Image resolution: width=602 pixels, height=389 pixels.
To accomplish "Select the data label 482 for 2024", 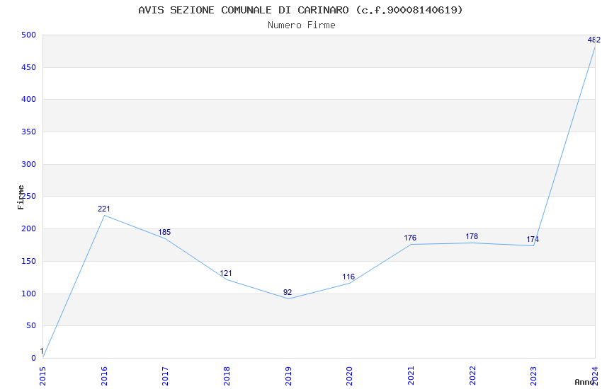I will tap(594, 40).
